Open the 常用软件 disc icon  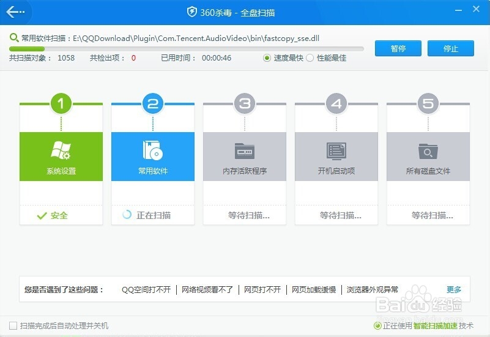153,150
